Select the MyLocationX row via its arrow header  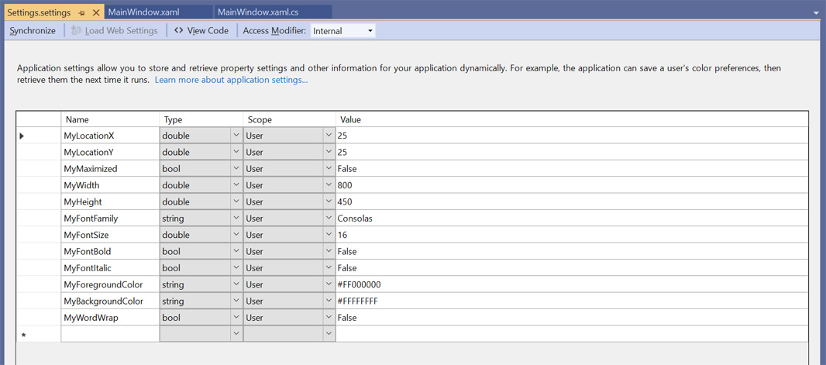pos(22,136)
